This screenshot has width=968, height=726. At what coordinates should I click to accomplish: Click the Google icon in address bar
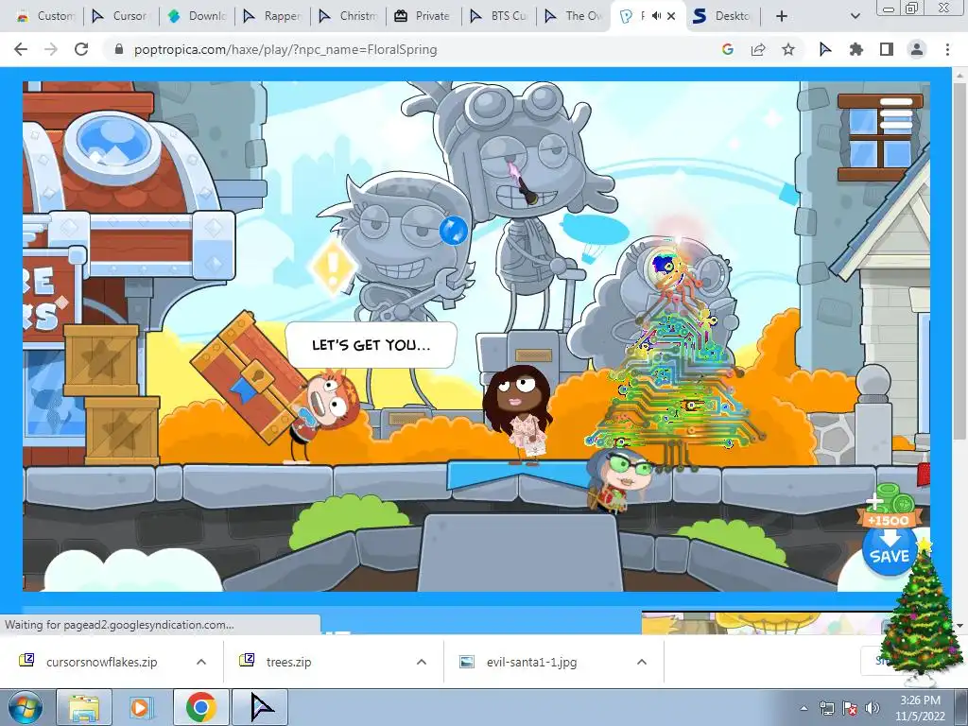click(x=728, y=49)
